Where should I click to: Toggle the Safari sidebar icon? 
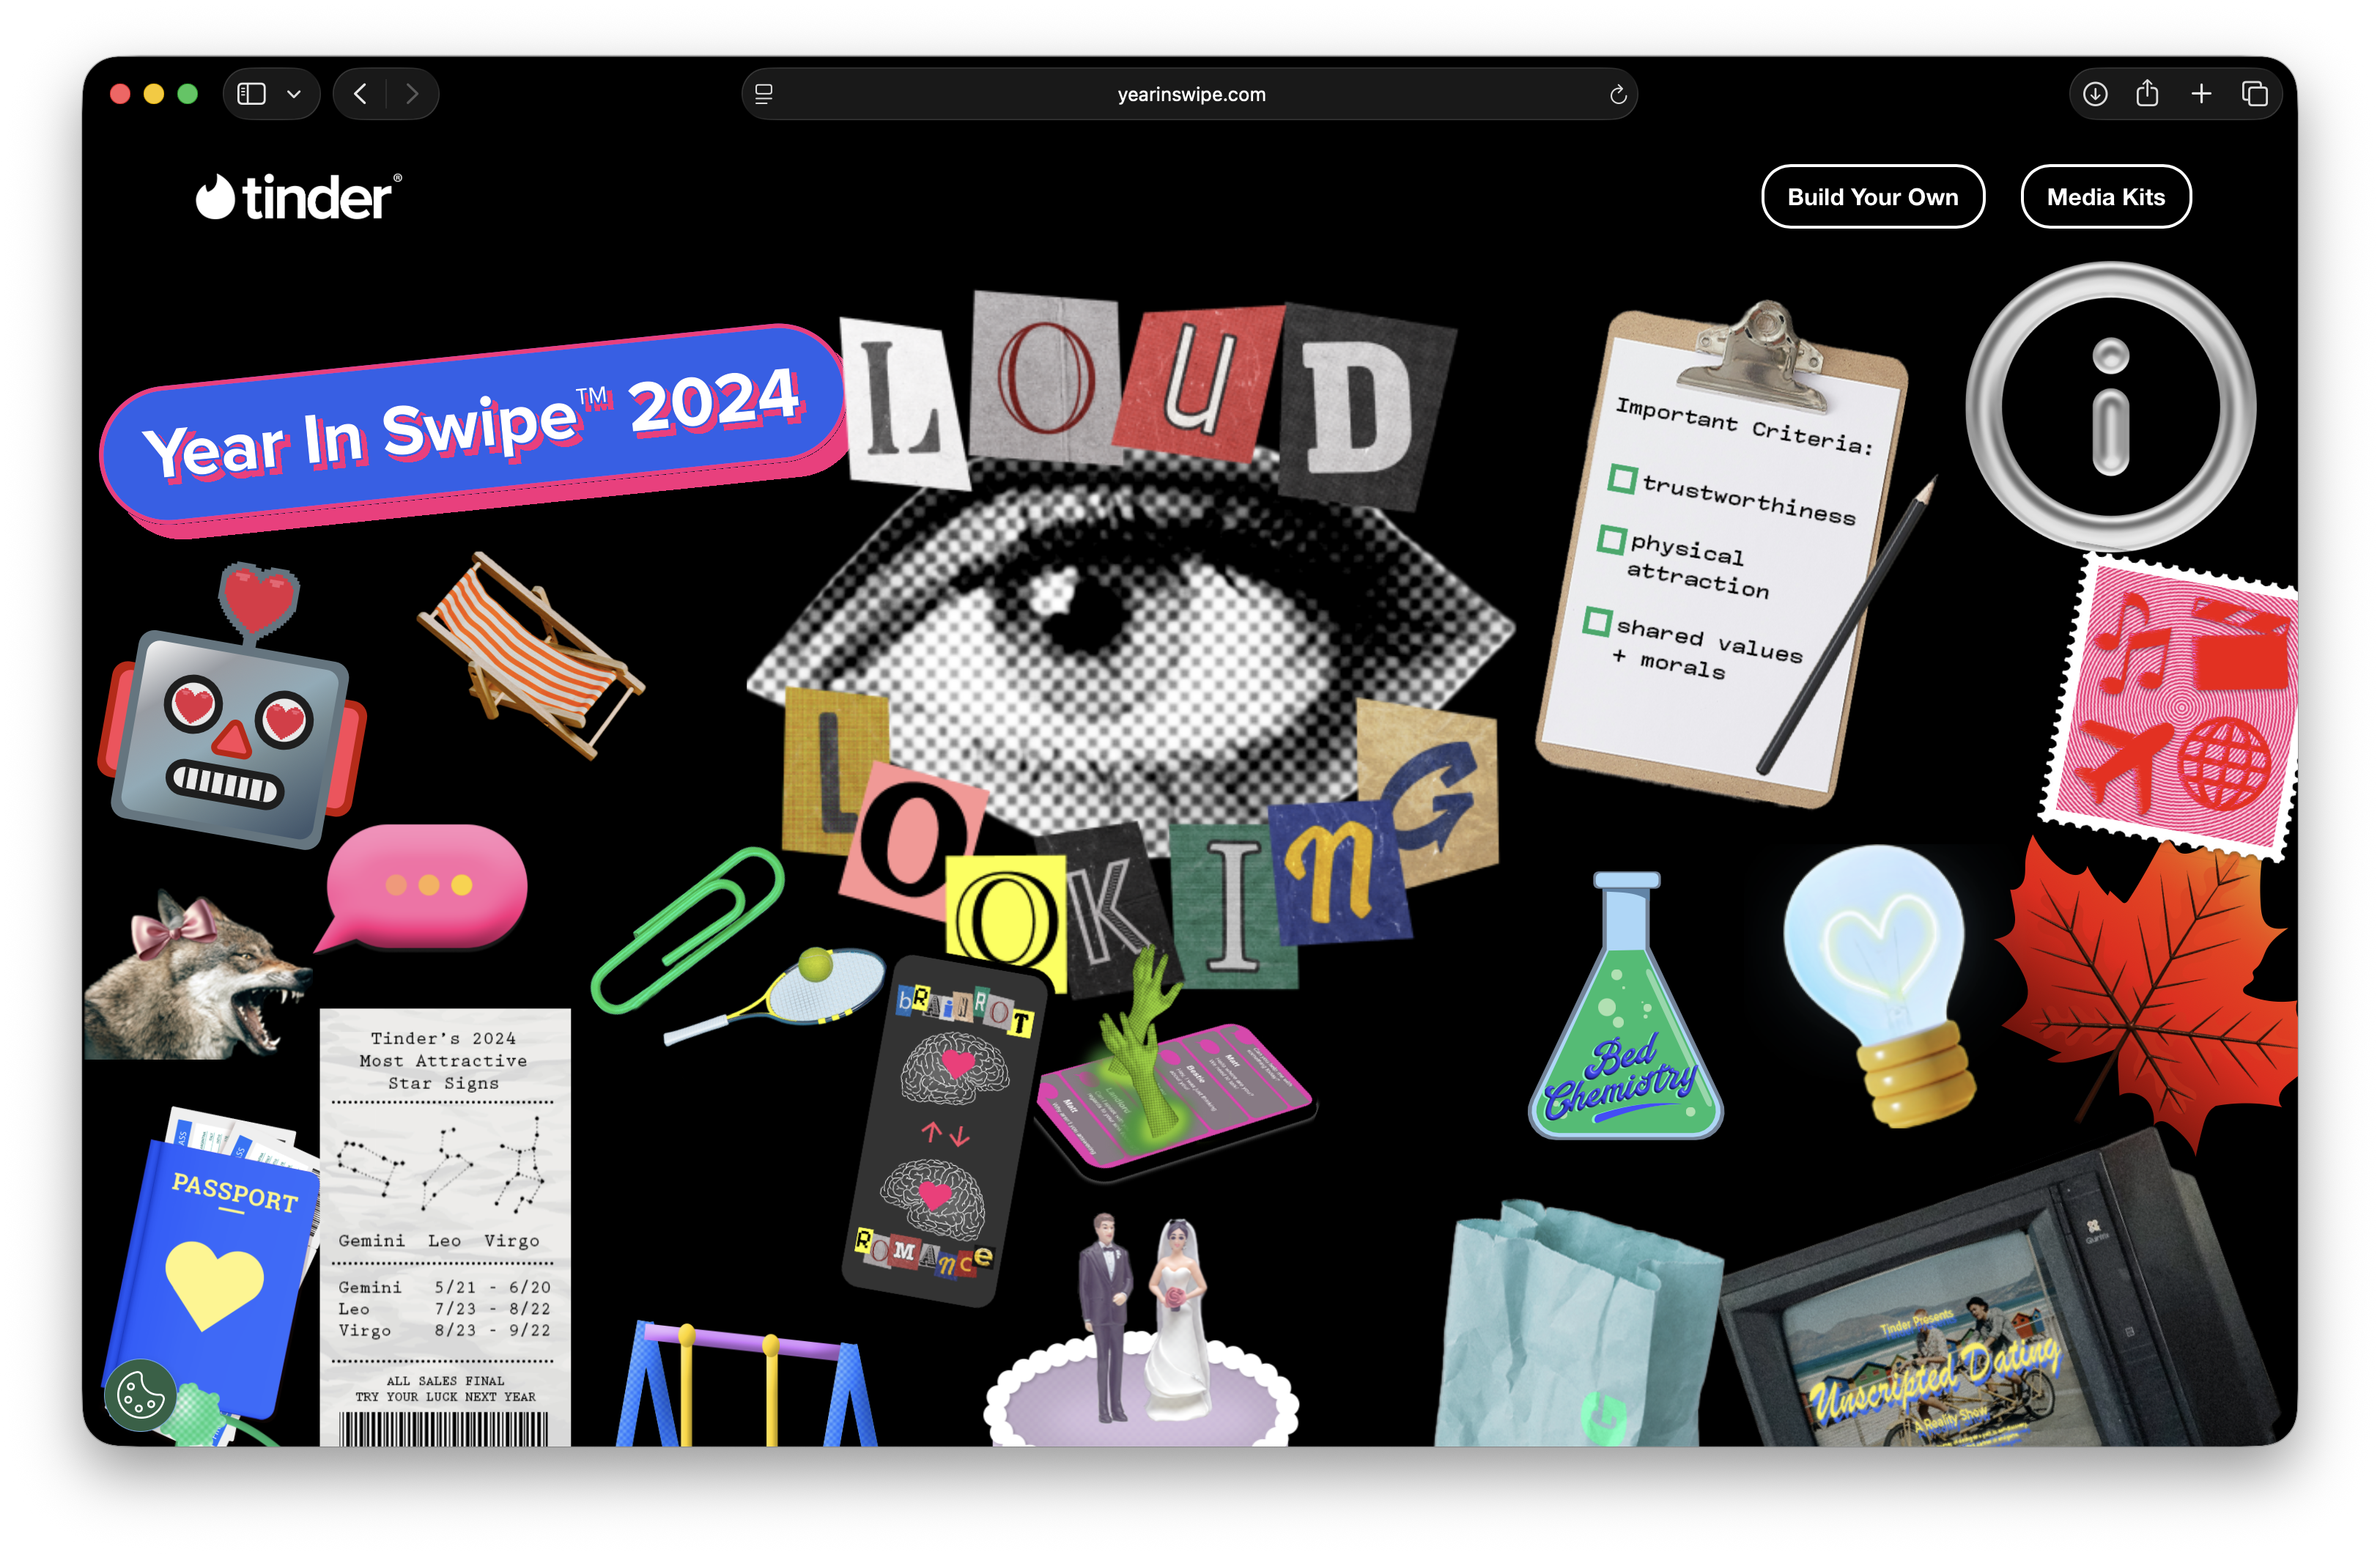251,94
